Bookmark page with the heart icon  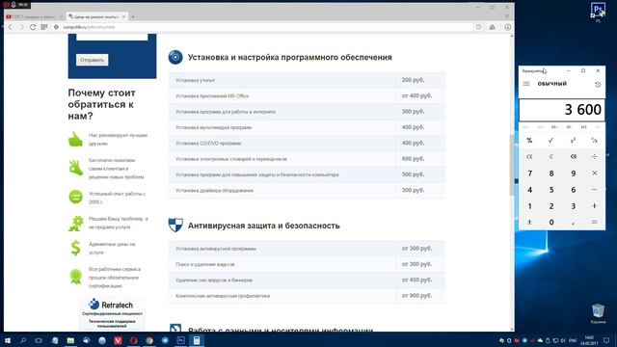tap(478, 27)
